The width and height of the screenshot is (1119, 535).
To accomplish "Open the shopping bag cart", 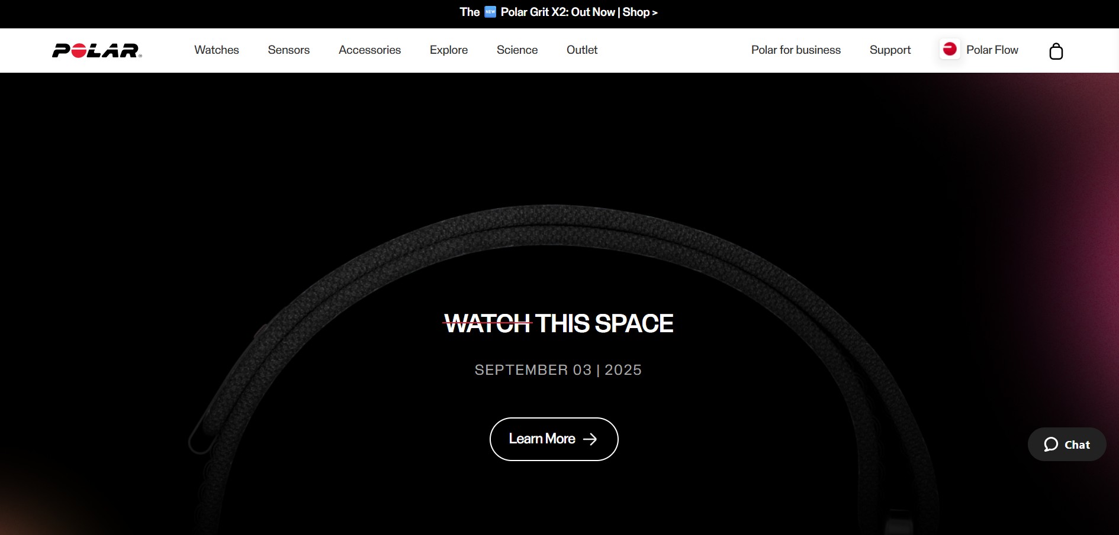I will 1056,51.
